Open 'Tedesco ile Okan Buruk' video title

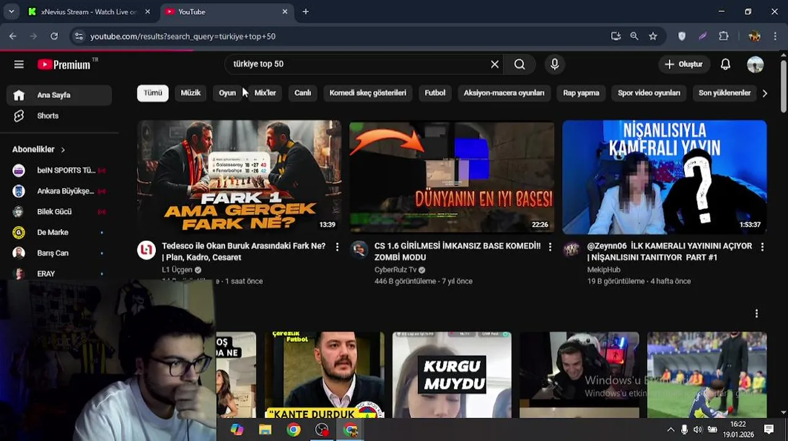(244, 252)
